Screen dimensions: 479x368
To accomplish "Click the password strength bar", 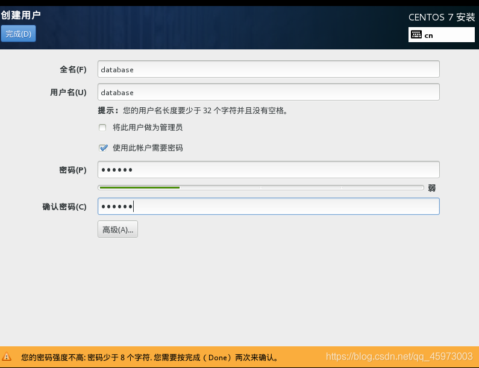I will (x=261, y=187).
